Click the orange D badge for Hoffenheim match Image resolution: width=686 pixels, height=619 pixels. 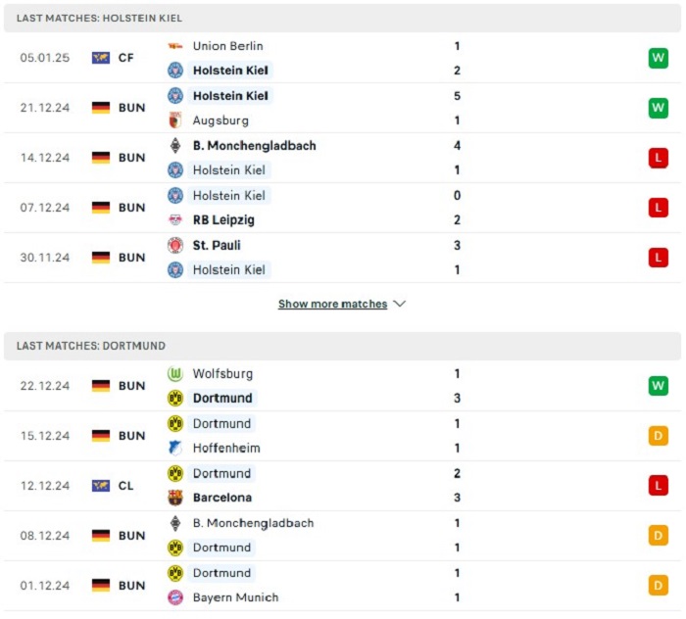coord(658,436)
